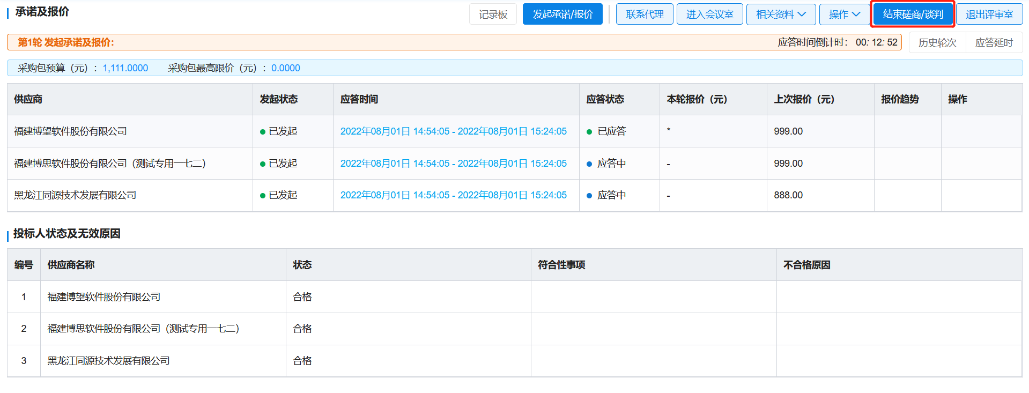Select 黑龙江同源技术发展有限公司 in quotation table
This screenshot has height=393, width=1029.
tap(75, 195)
